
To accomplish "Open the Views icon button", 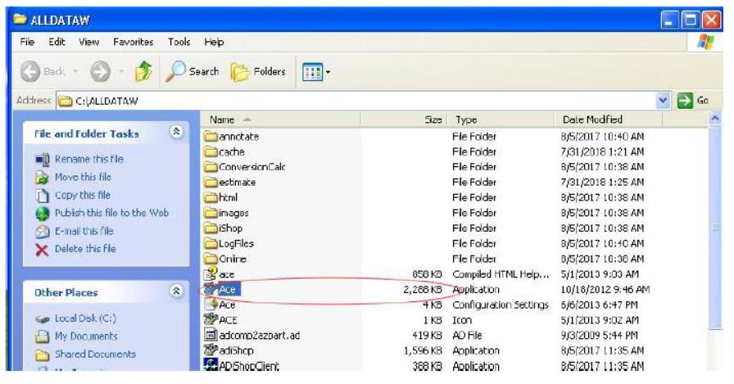I will (312, 72).
